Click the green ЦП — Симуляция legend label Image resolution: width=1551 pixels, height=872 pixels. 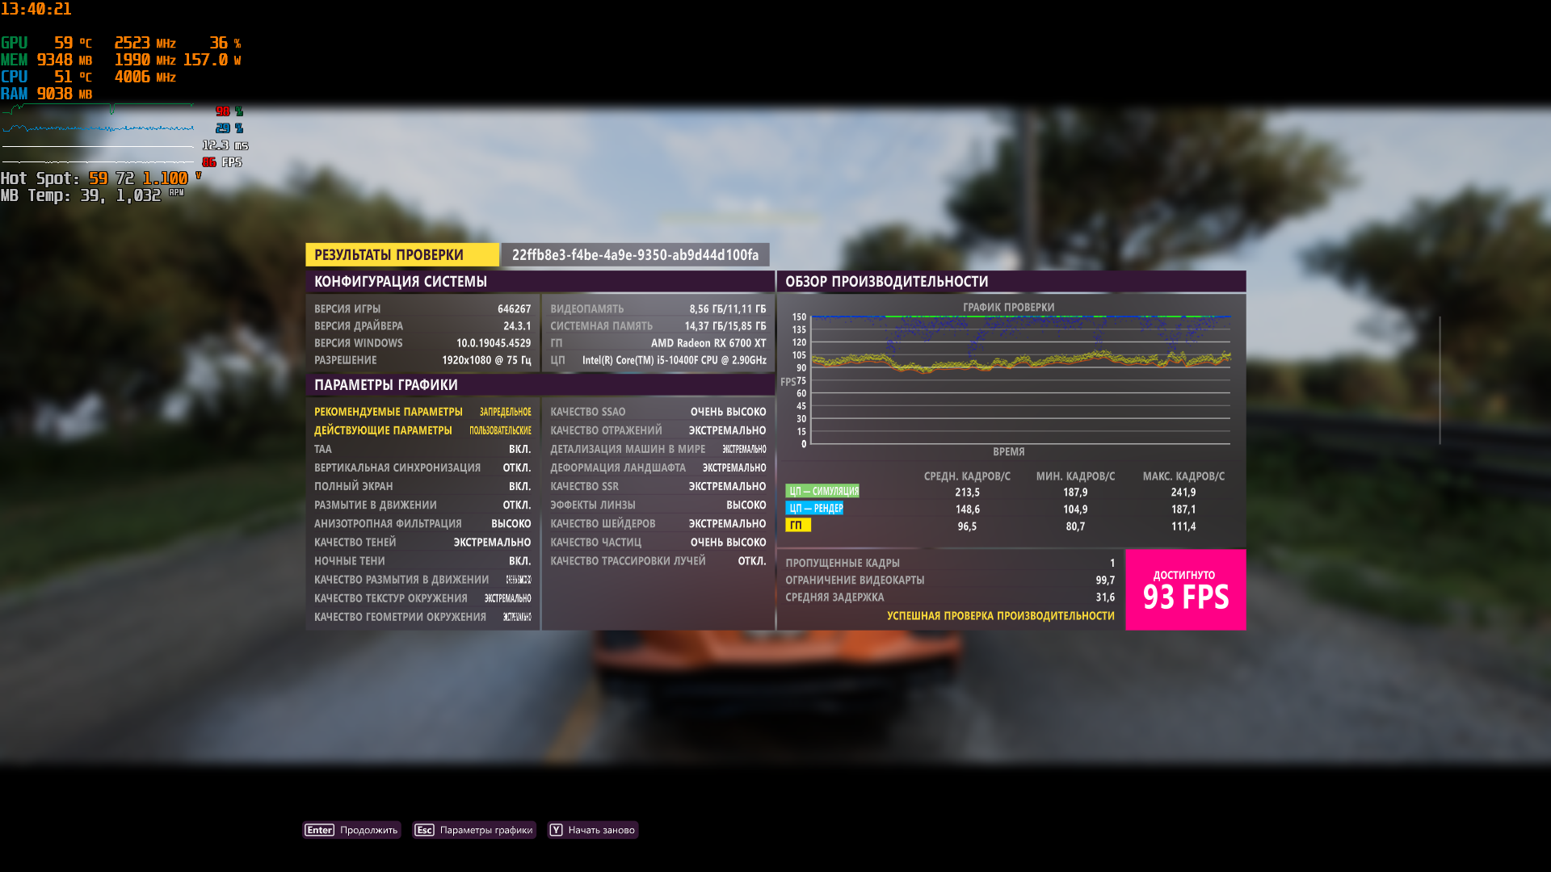822,491
